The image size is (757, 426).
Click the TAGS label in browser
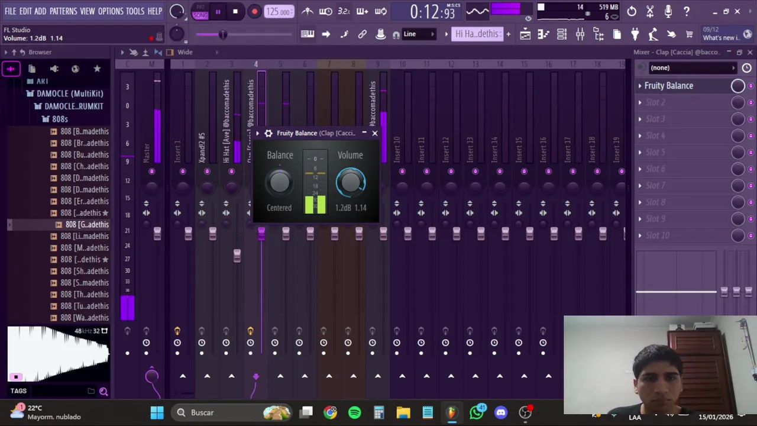18,391
